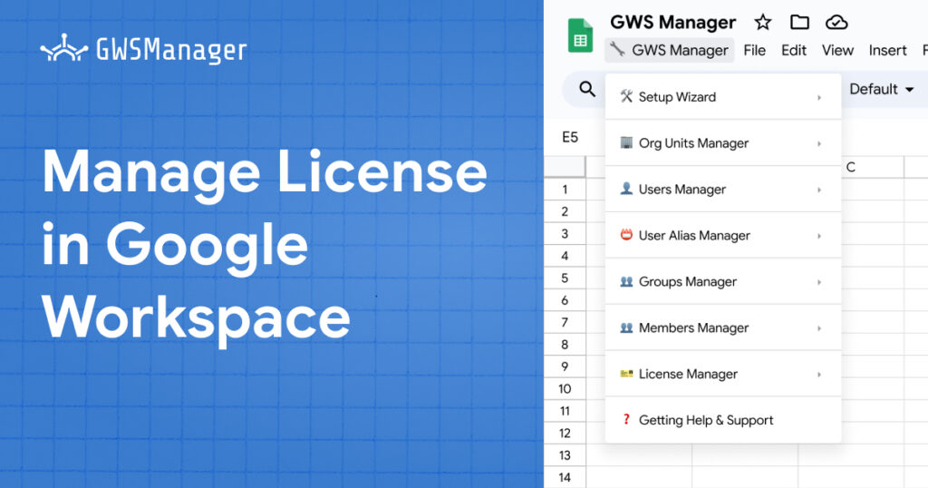Click the GWSManager logo on banner
Viewport: 928px width, 488px height.
tap(143, 49)
